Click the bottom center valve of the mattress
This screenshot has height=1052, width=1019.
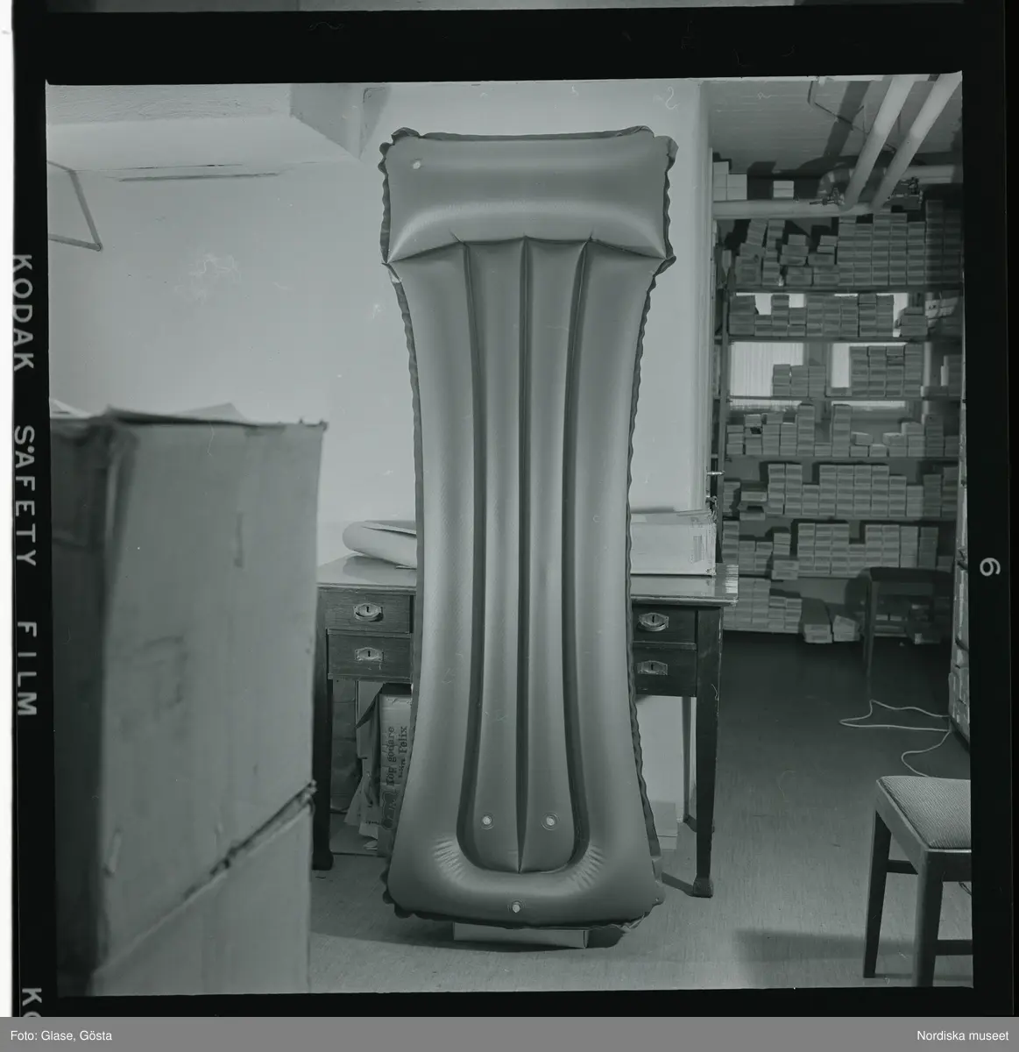click(x=516, y=906)
